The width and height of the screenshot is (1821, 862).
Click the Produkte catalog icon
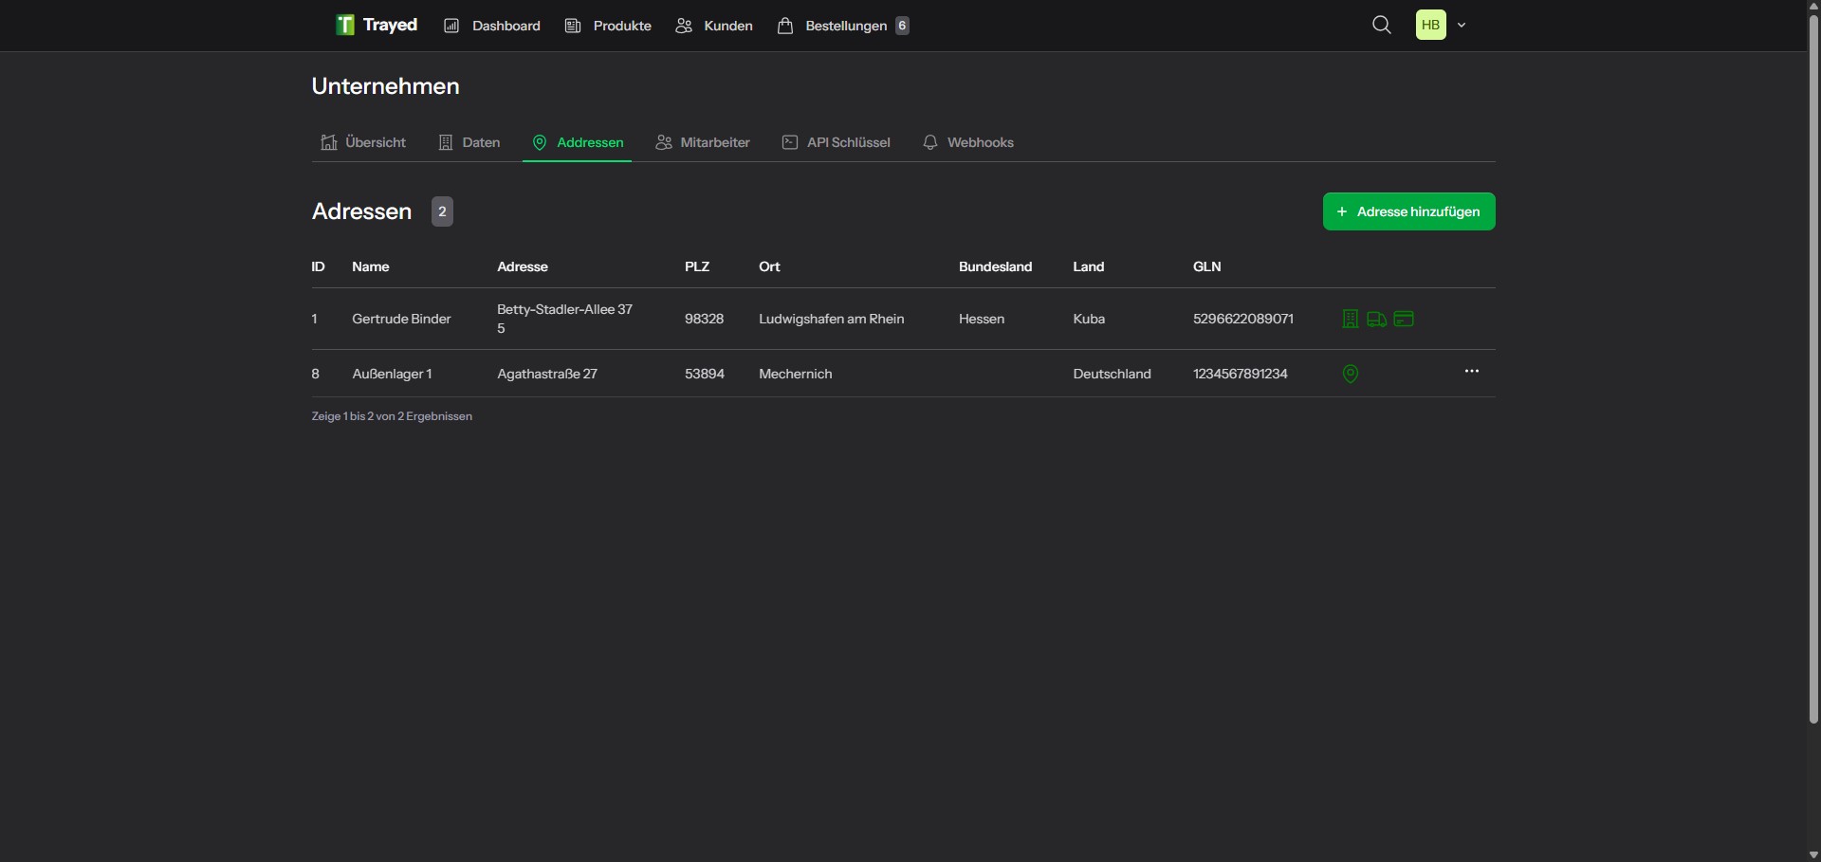point(573,25)
